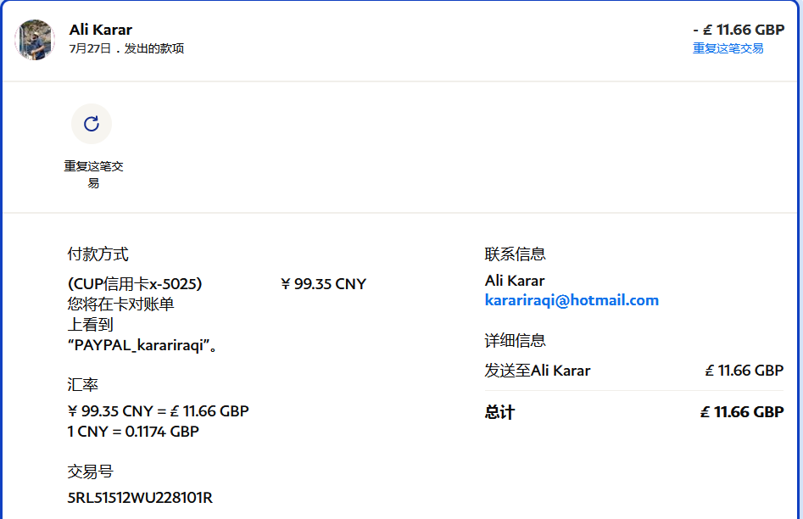This screenshot has width=803, height=519.
Task: Select the 1 CNY = 0.1174 GBP rate
Action: (133, 432)
